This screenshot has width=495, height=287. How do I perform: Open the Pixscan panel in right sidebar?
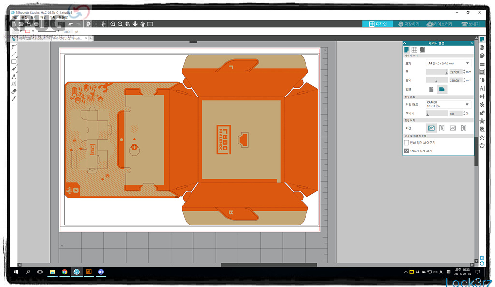point(482,48)
